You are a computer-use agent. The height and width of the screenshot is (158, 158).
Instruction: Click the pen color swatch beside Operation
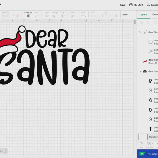tap(18, 16)
